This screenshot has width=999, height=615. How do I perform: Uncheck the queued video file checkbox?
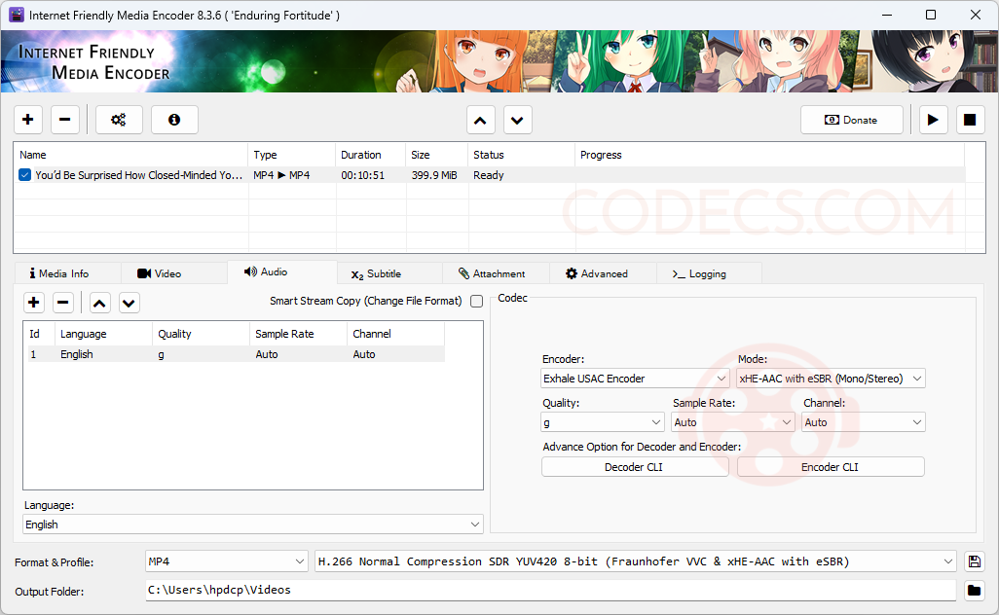click(x=25, y=175)
